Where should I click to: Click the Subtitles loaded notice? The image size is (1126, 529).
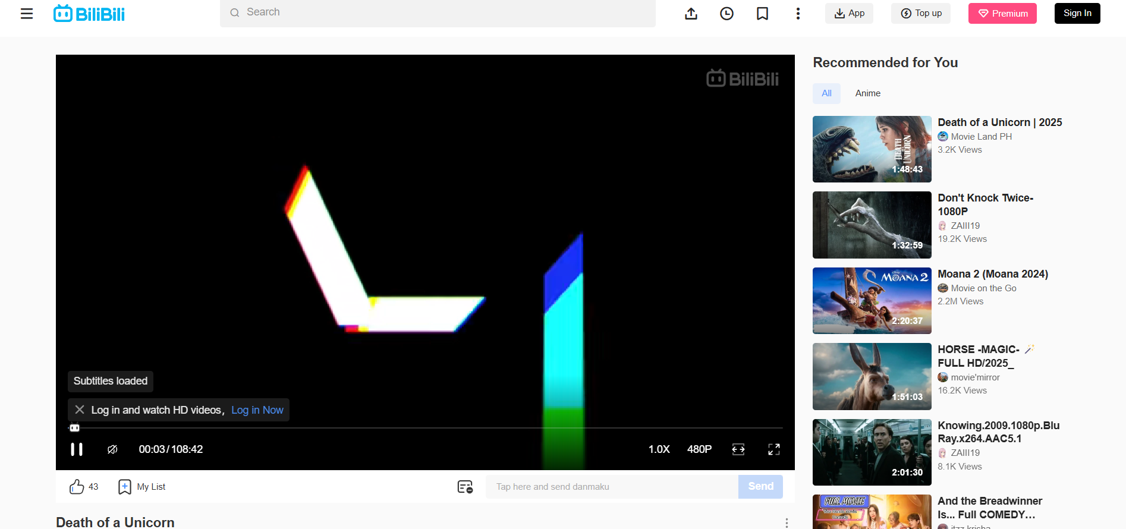coord(111,381)
